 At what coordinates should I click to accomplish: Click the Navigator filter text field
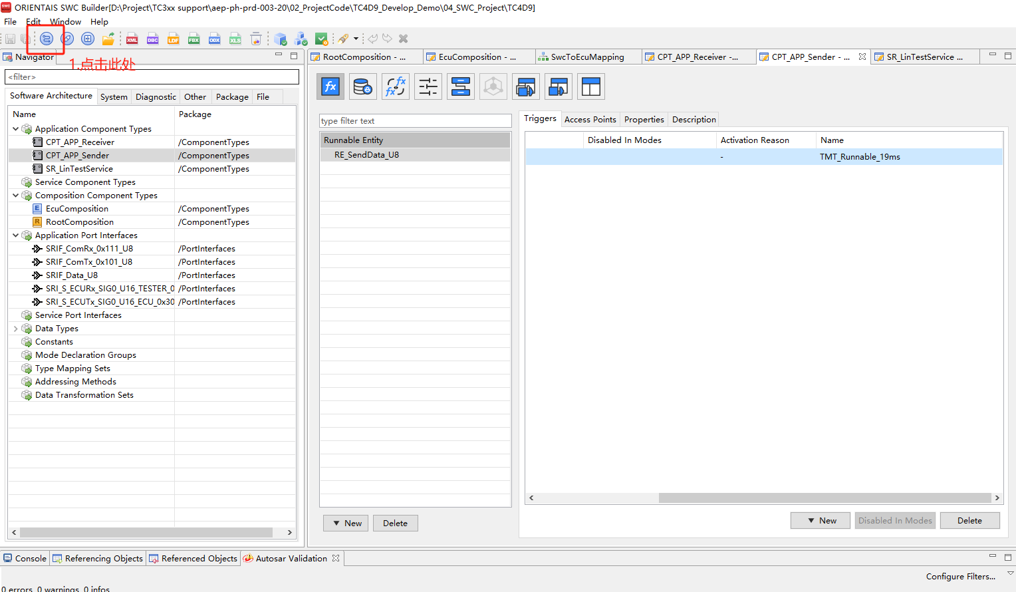click(x=152, y=77)
